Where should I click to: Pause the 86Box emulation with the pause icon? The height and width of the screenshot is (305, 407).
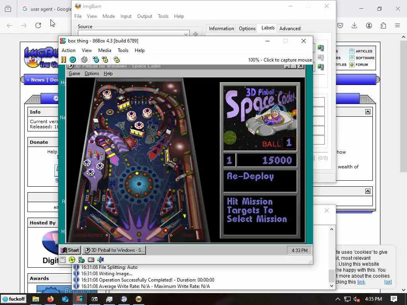coord(64,60)
